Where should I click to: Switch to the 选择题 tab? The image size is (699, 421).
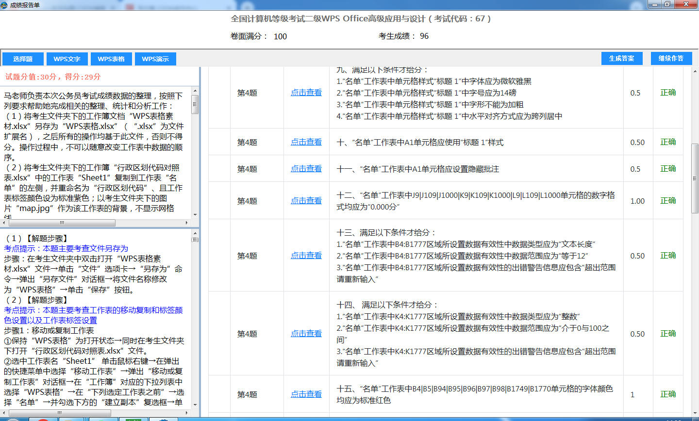23,59
